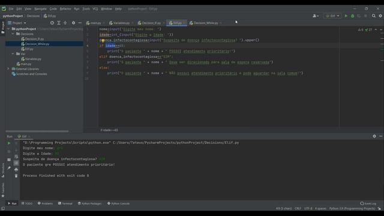Open the user account icon in toolbar
The image size is (384, 216).
(x=316, y=16)
